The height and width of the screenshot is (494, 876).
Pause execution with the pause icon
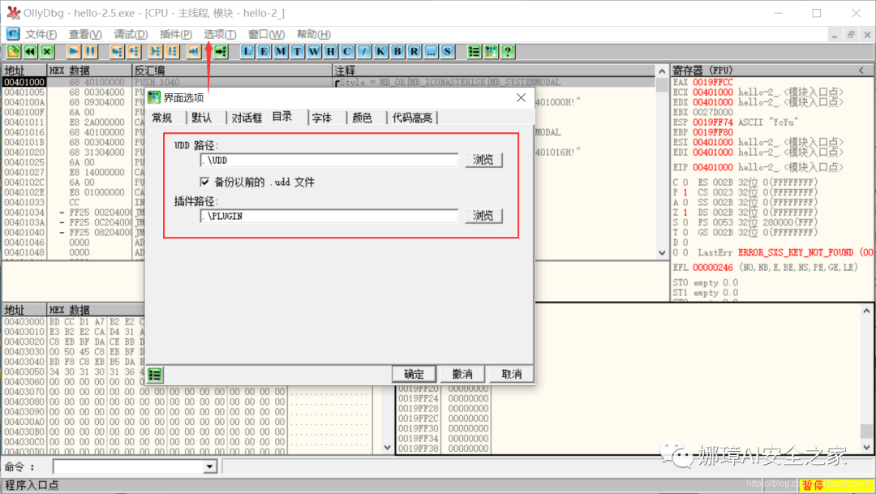click(x=90, y=52)
